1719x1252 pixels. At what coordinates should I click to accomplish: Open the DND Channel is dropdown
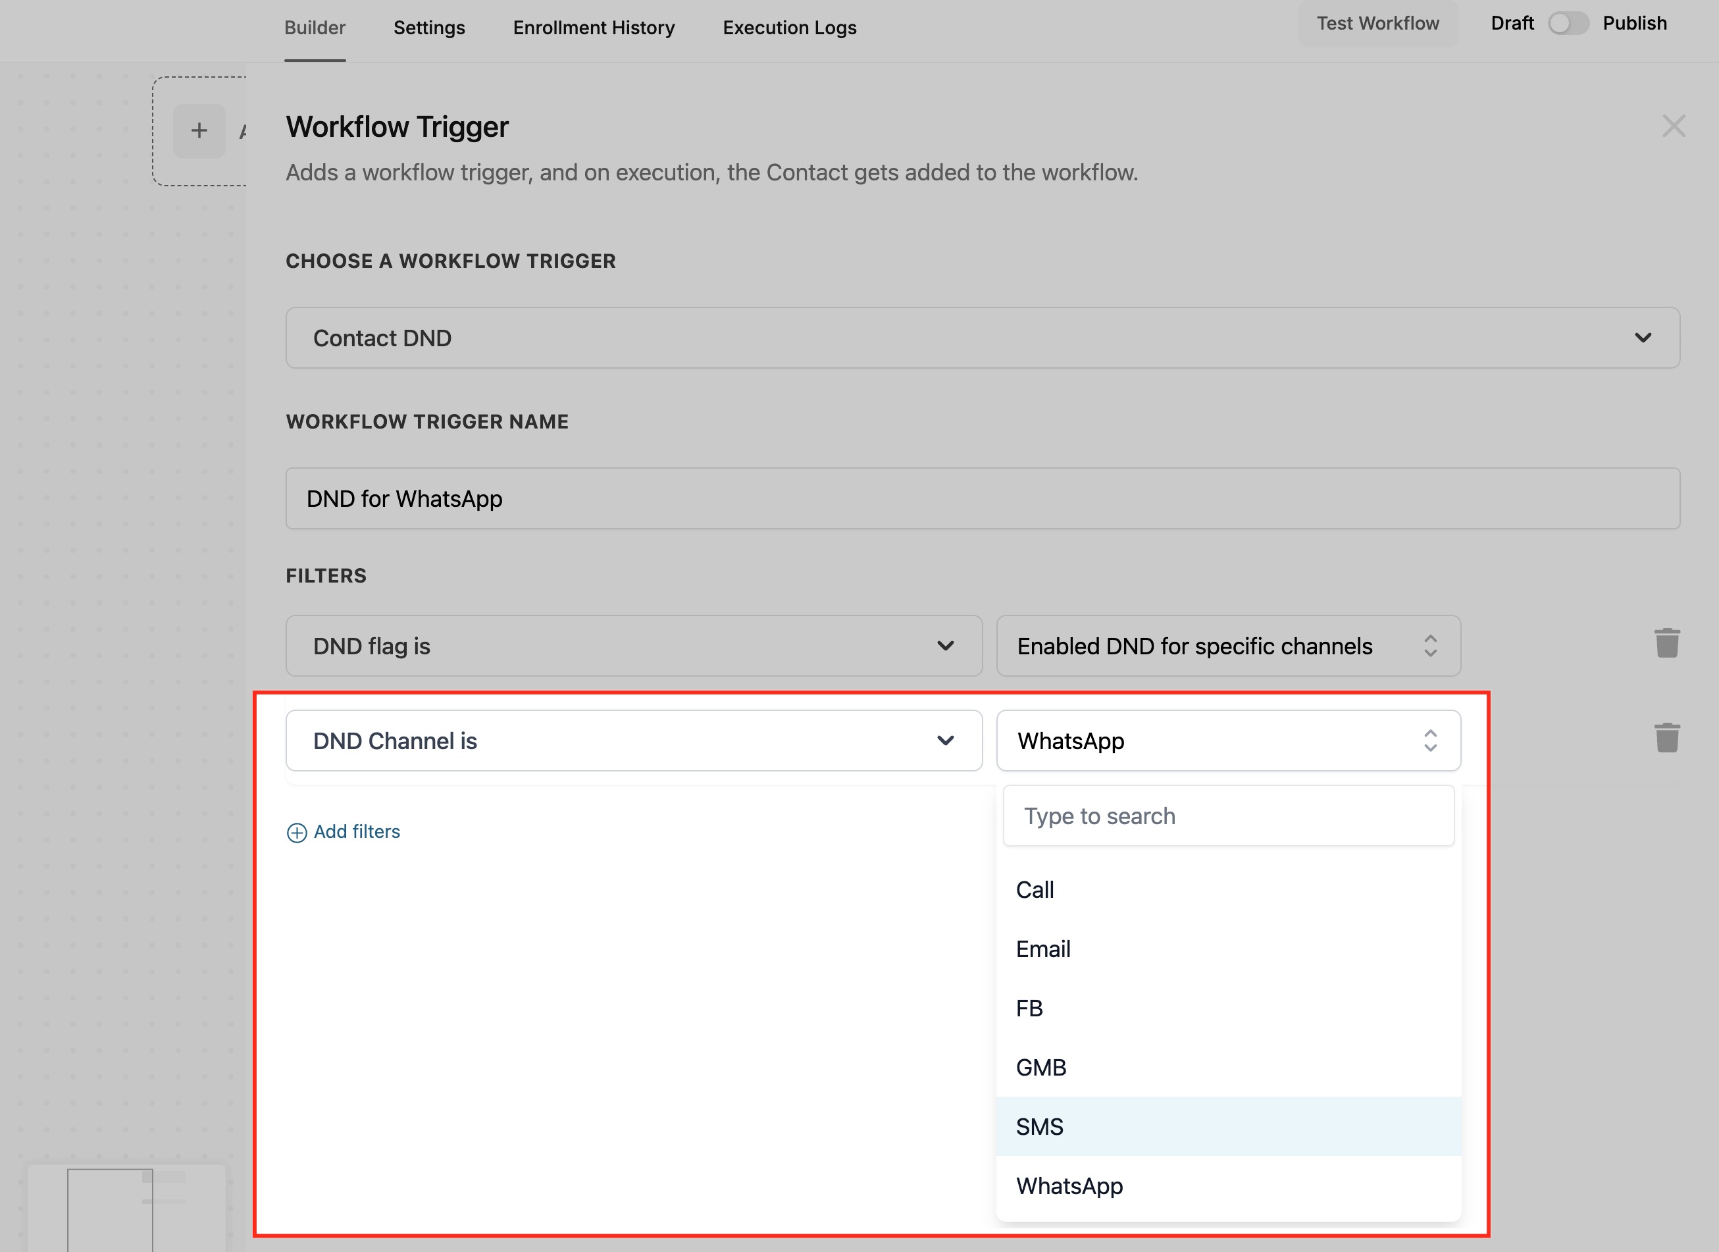[633, 741]
